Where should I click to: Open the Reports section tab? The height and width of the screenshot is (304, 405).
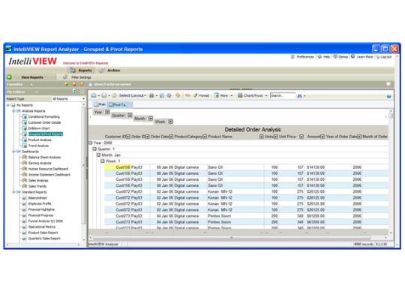81,71
